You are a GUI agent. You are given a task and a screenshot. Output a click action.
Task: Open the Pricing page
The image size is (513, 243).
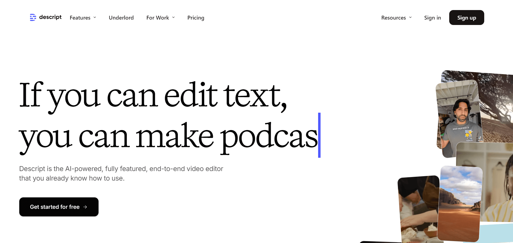coord(196,18)
